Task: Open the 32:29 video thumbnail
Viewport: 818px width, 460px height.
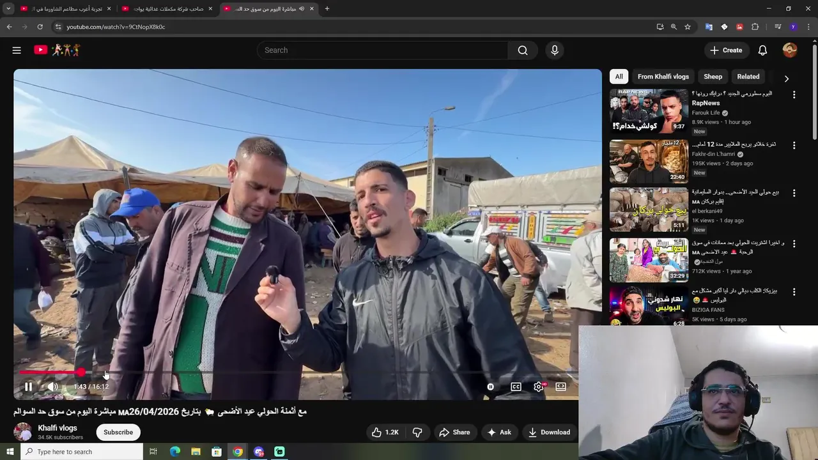Action: pyautogui.click(x=649, y=260)
